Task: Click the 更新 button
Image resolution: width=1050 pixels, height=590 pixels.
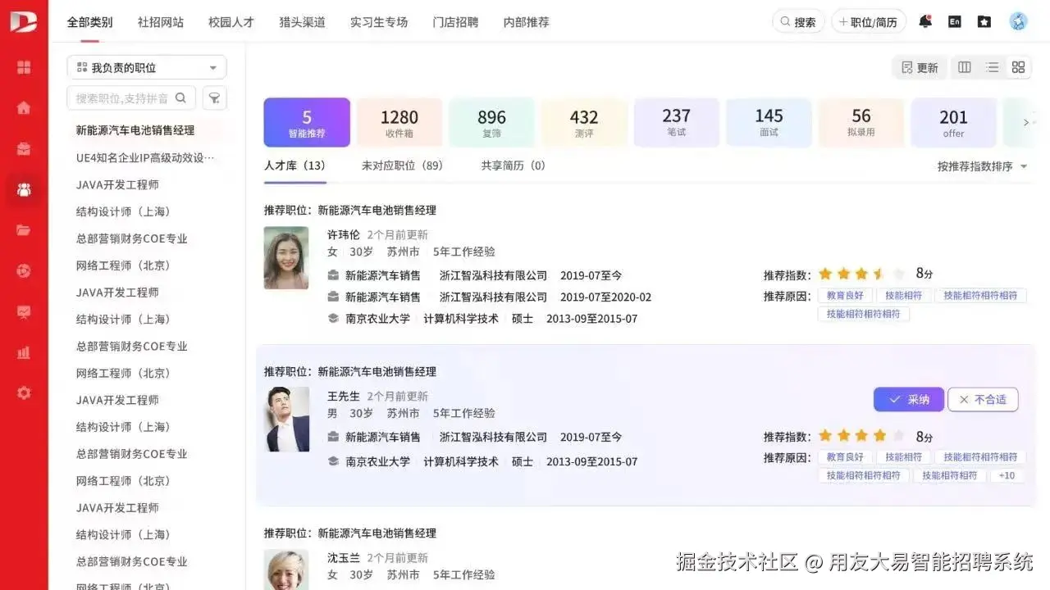Action: click(x=920, y=67)
